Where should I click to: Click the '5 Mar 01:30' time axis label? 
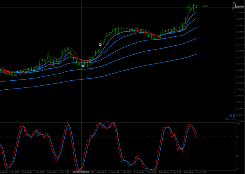pyautogui.click(x=139, y=172)
